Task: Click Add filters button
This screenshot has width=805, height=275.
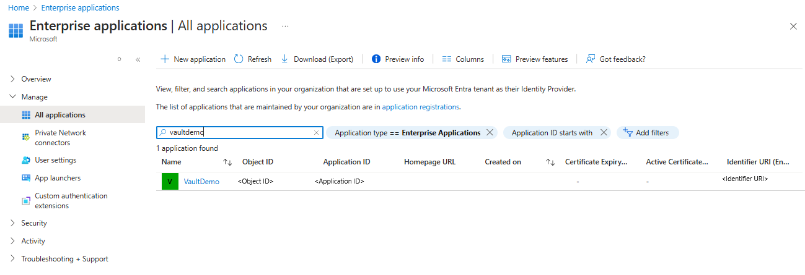Action: 648,133
